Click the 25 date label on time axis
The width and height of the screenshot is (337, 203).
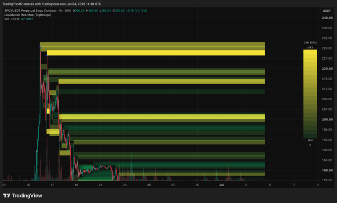click(149, 185)
